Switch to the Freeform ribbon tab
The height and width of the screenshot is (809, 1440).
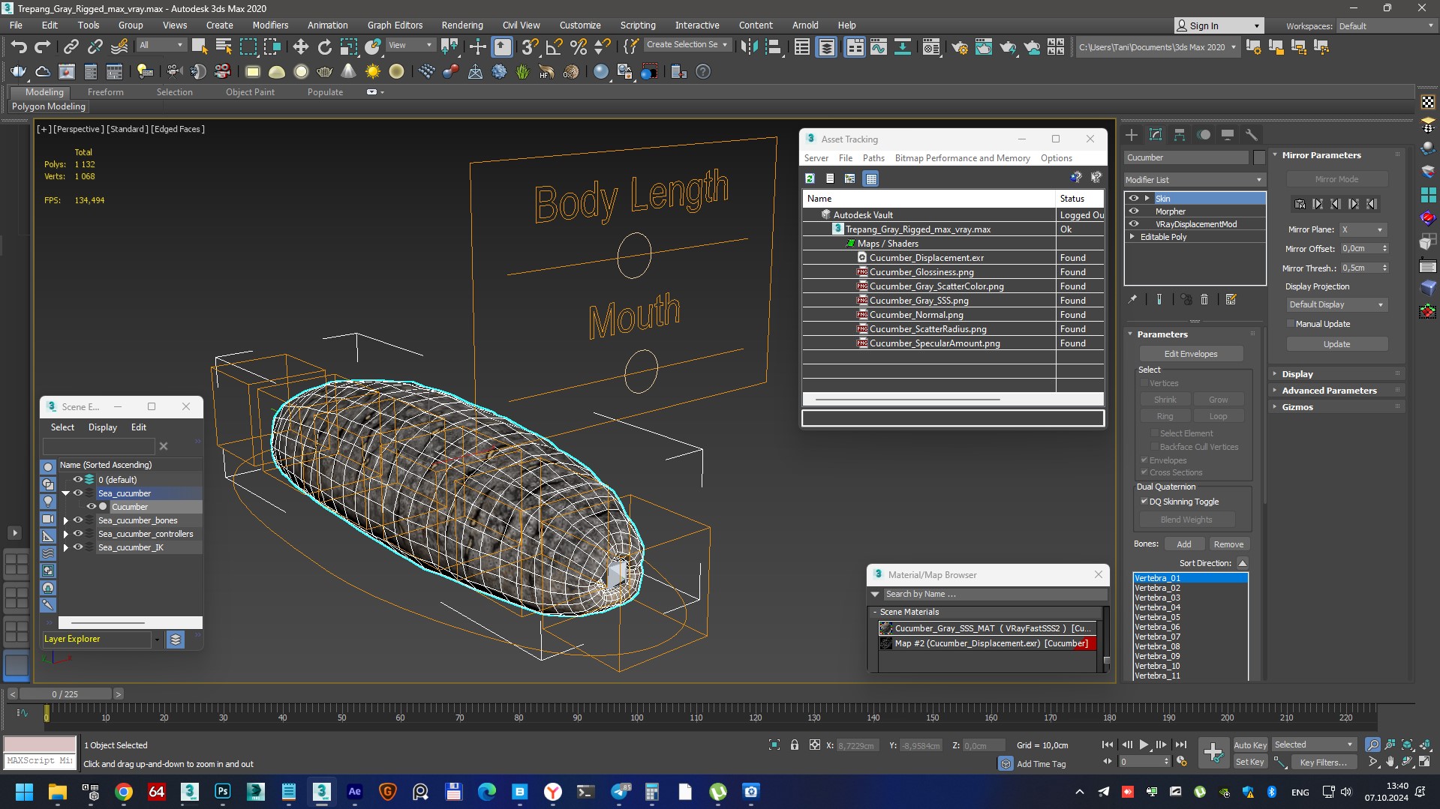pos(105,92)
